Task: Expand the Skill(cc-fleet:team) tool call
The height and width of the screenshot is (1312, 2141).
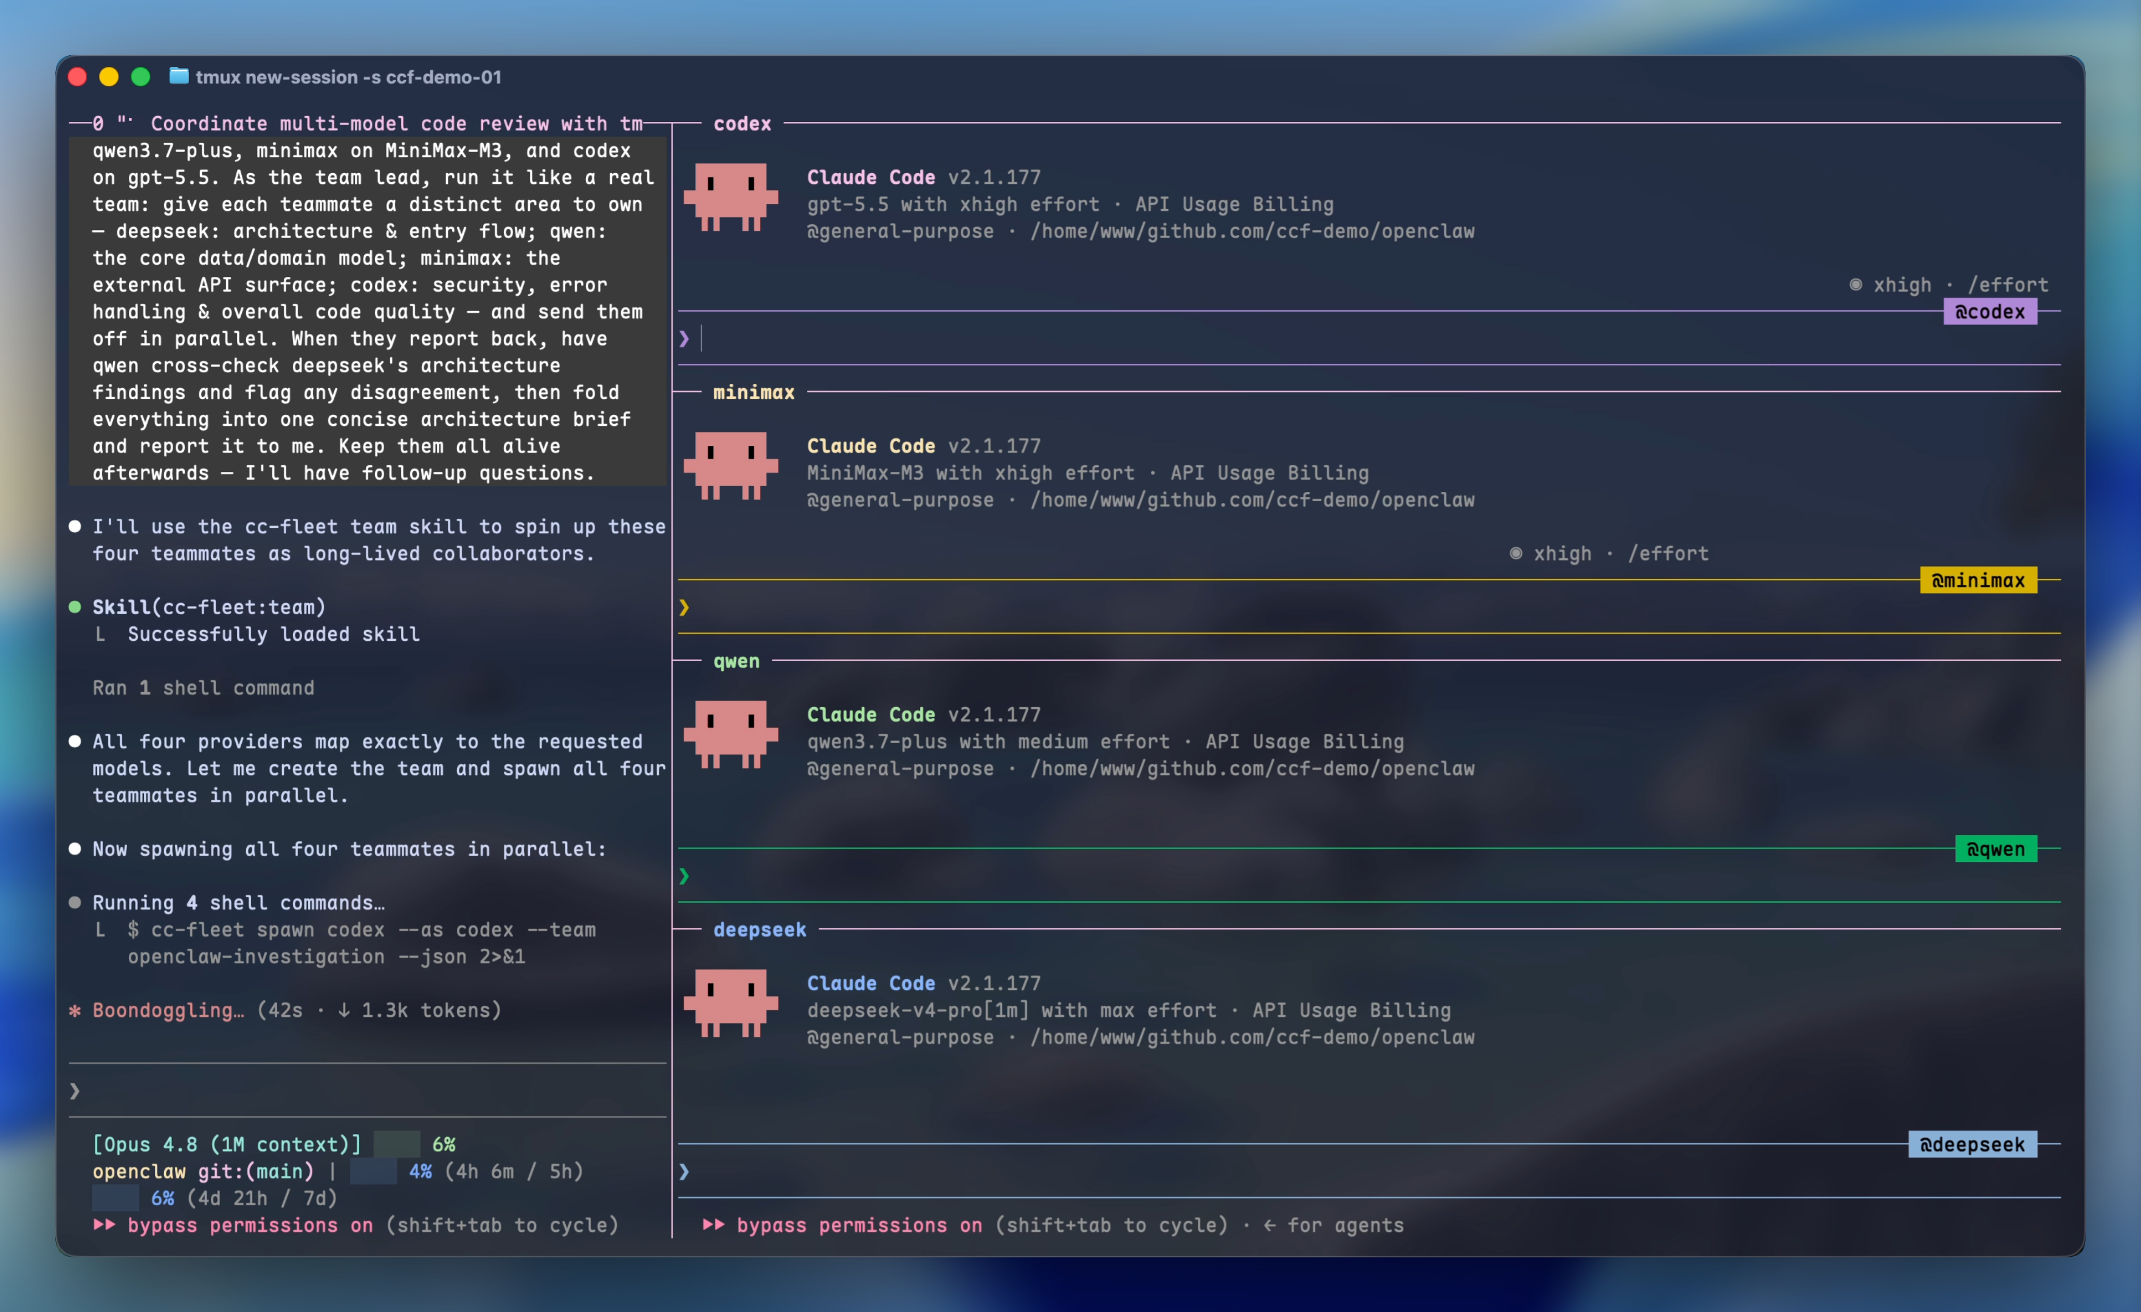Action: coord(208,607)
